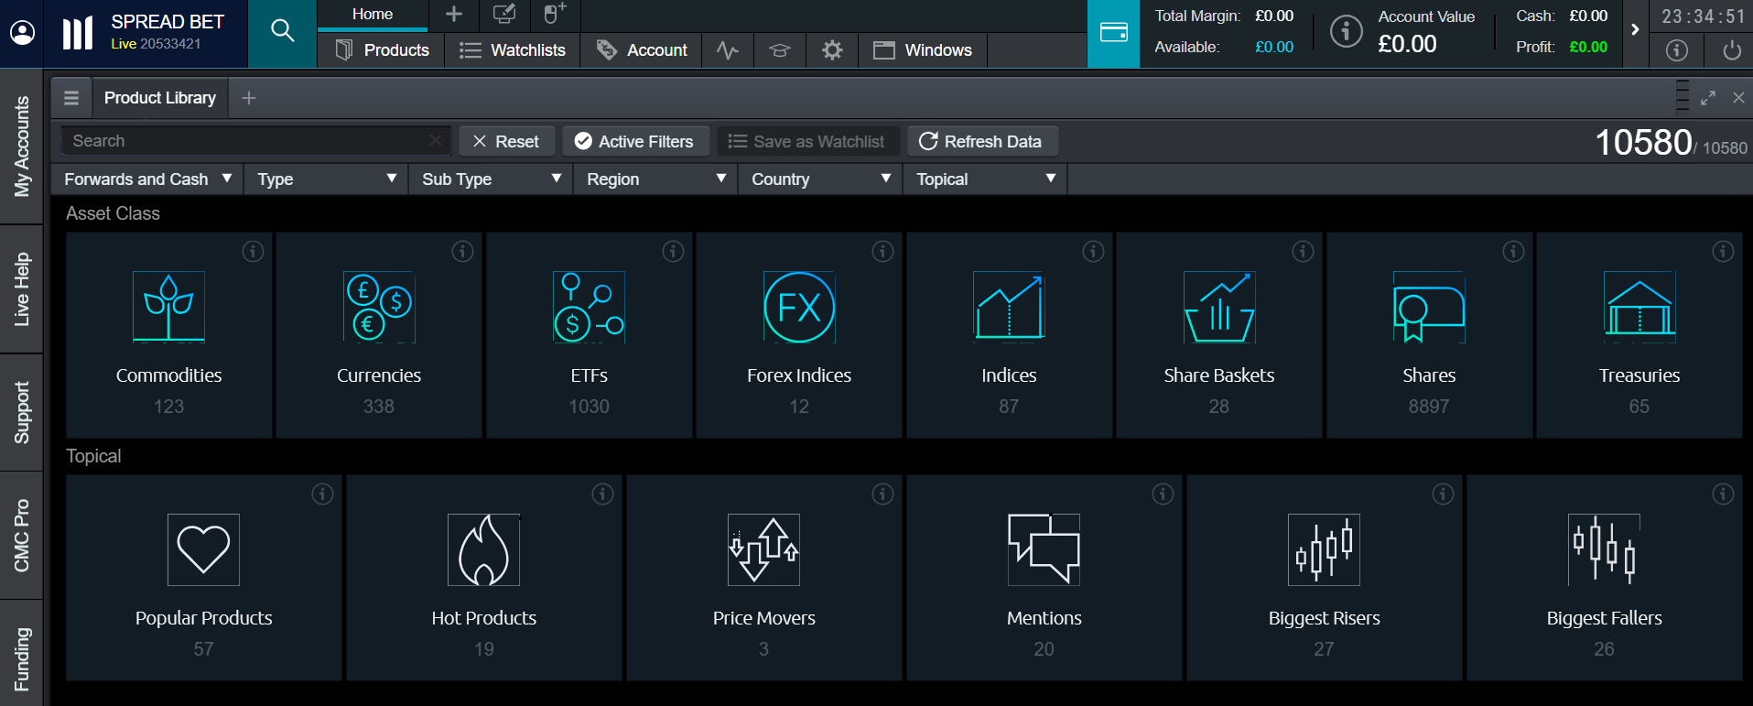The height and width of the screenshot is (706, 1753).
Task: Toggle the Active Filters button
Action: pos(634,141)
